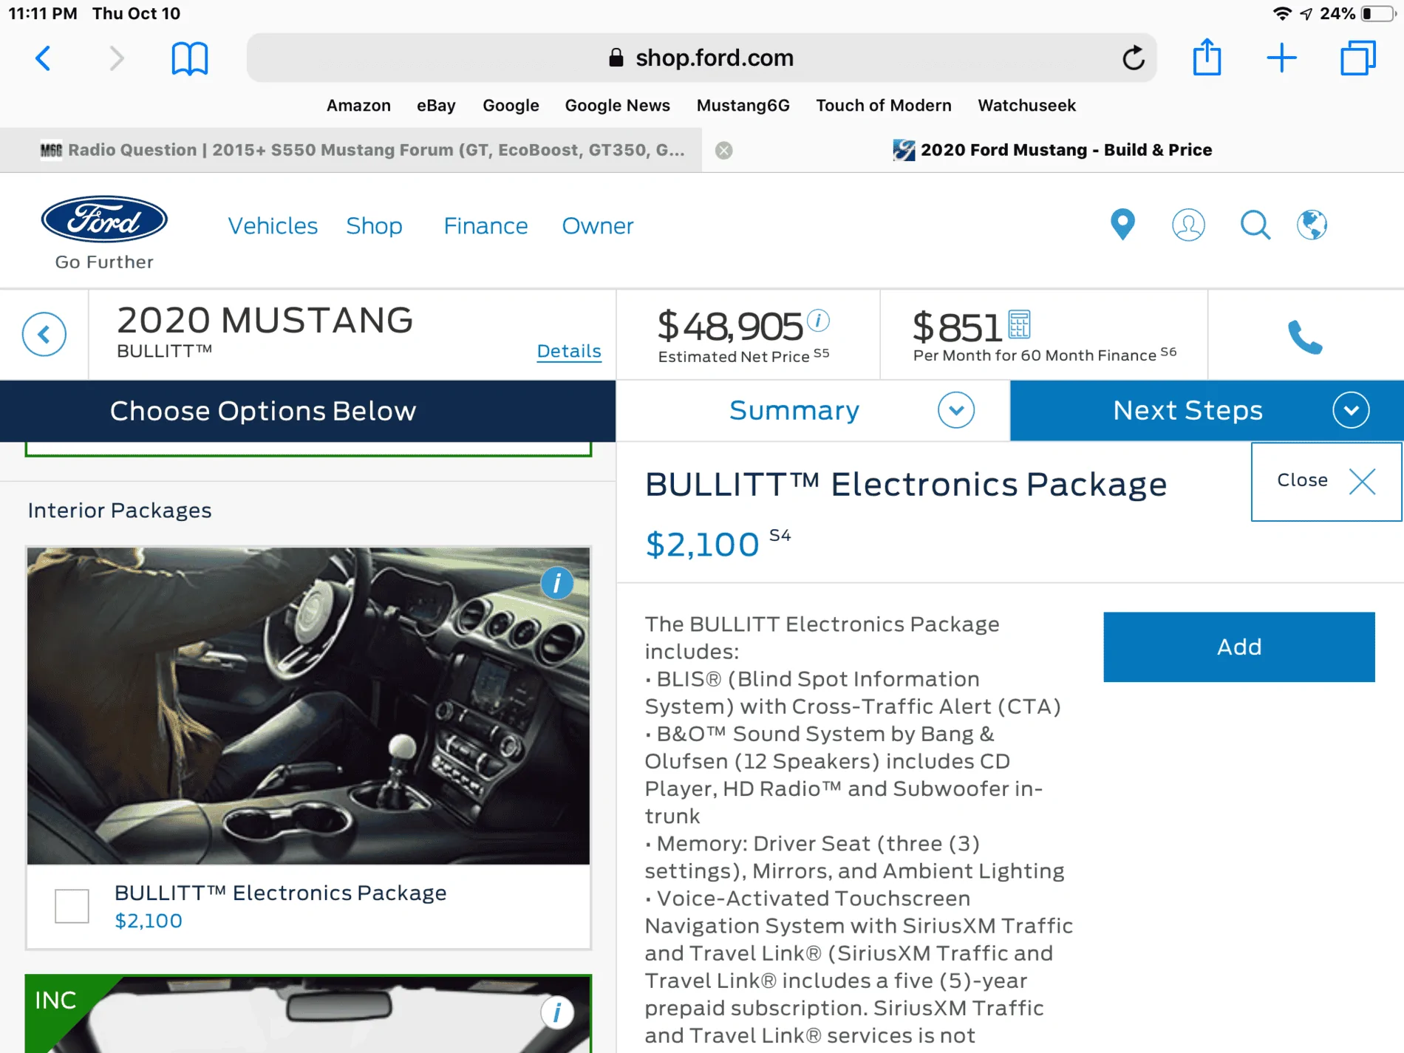Screen dimensions: 1404x1053
Task: Open the Amazon bookmark
Action: tap(358, 106)
